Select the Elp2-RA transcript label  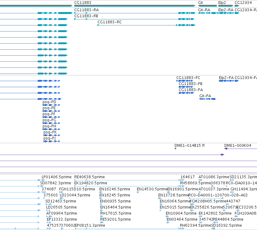pos(226,10)
